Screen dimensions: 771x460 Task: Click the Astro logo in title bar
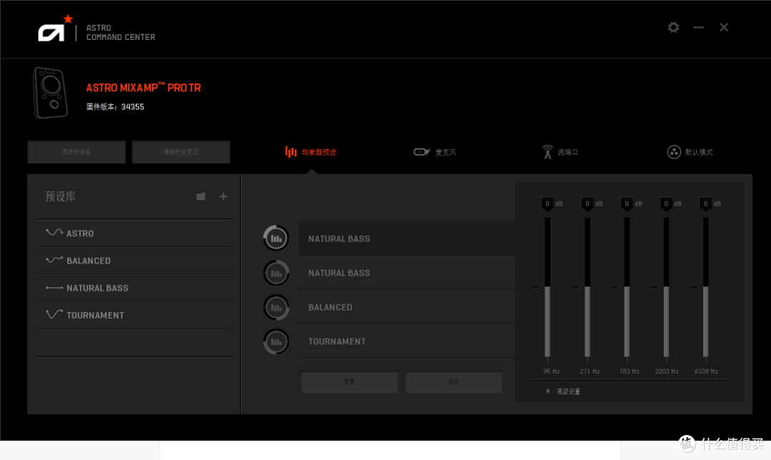(56, 29)
